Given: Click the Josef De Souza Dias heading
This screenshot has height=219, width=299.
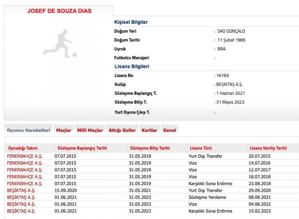Looking at the screenshot, I should tap(59, 11).
